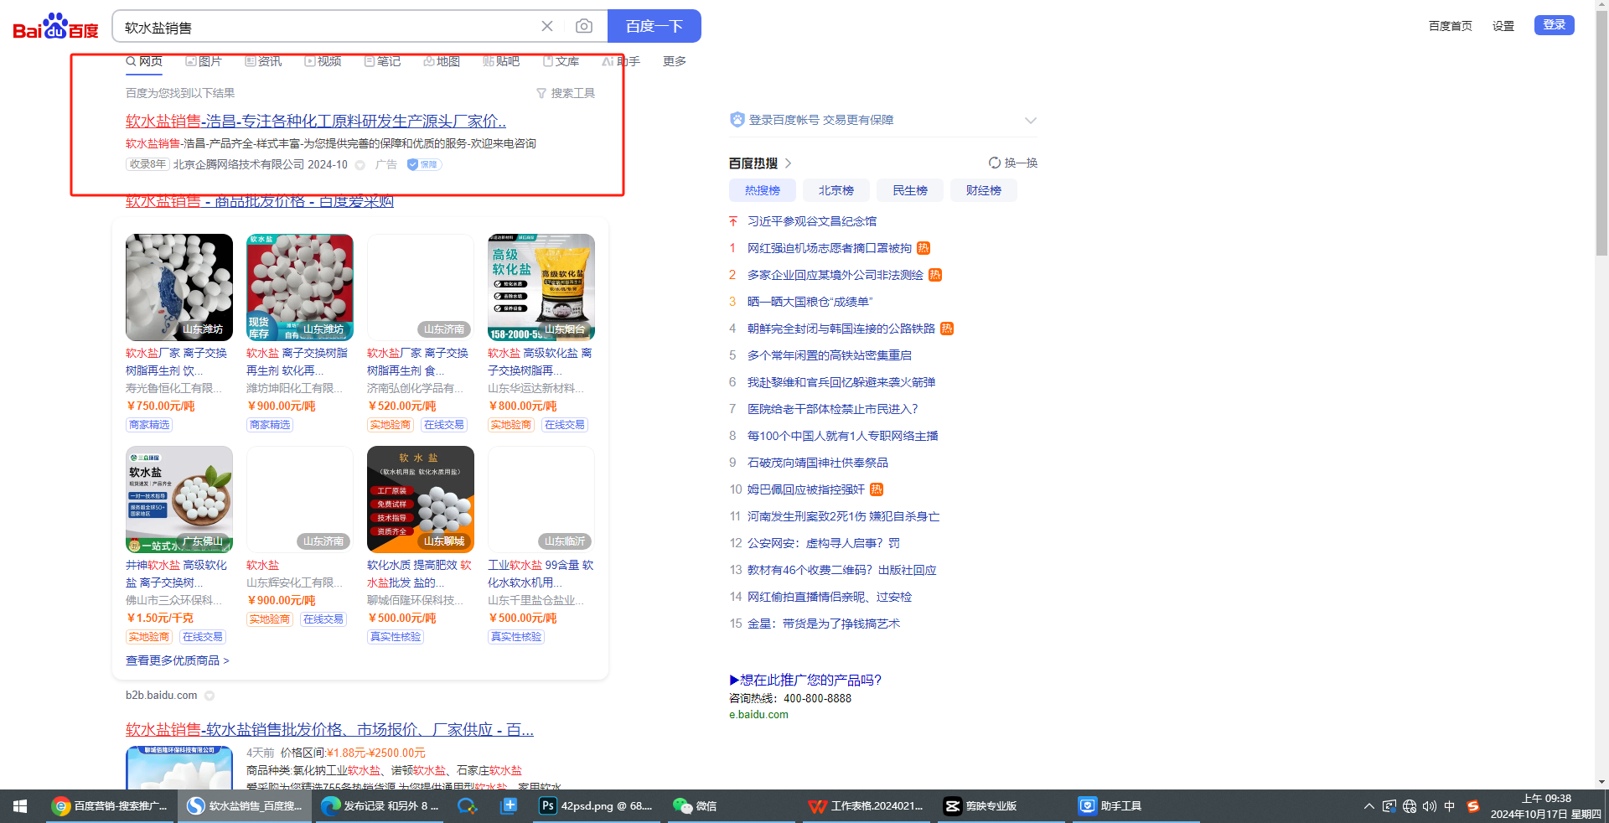
Task: Open the 软水盐销售 - 商品批发价格 - 百度爱采购 link
Action: point(260,201)
